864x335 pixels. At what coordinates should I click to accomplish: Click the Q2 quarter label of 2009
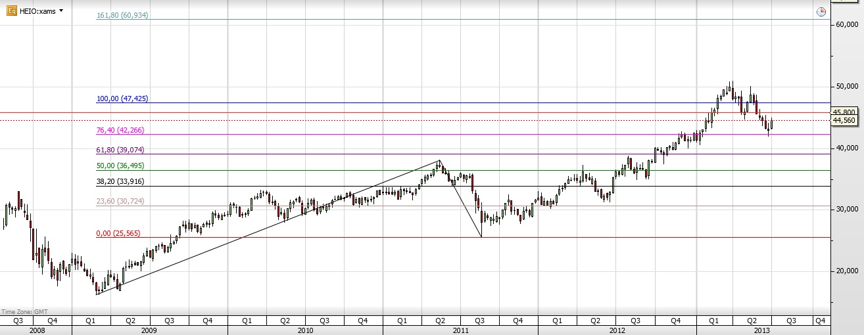point(130,321)
